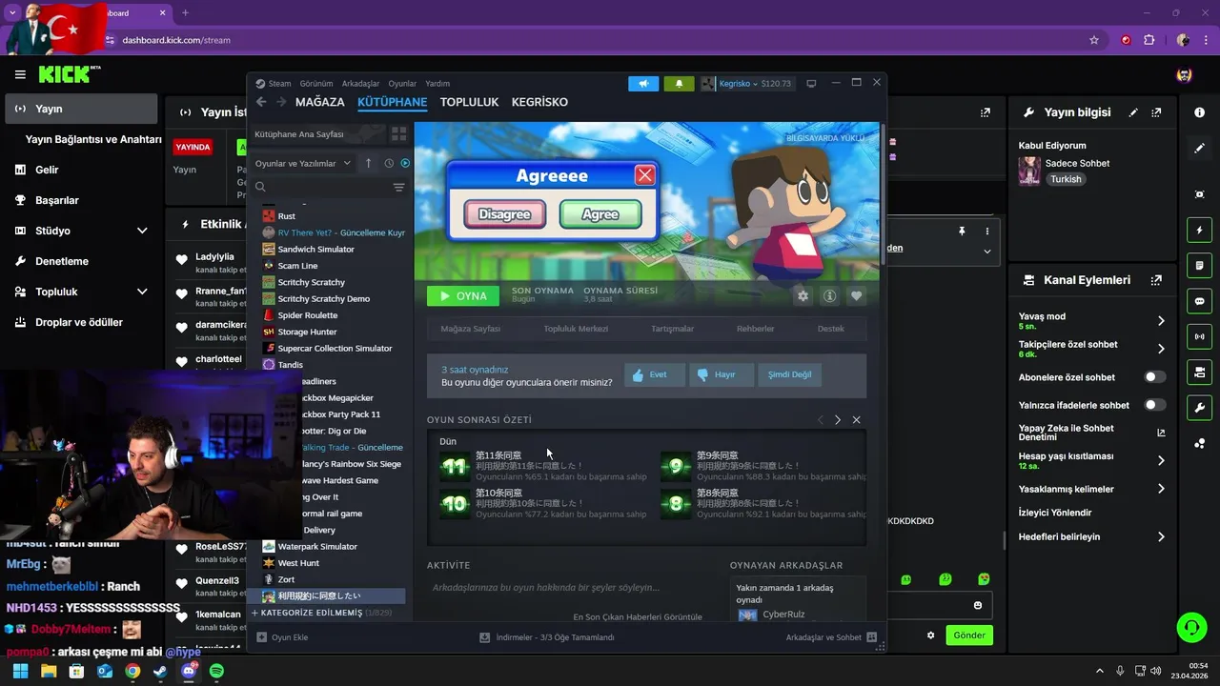Click the lightning bolt icon in Kick rail
Screen dimensions: 1220x686
click(1199, 231)
